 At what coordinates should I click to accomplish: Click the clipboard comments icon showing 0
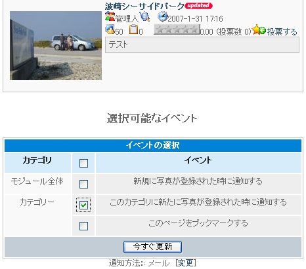point(134,29)
